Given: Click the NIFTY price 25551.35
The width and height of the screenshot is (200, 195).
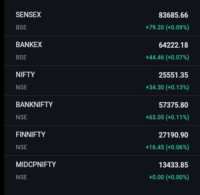Looking at the screenshot, I should point(173,75).
